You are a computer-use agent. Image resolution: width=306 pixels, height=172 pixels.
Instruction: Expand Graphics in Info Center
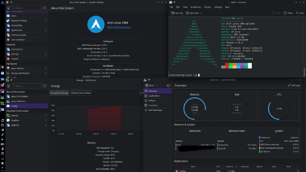(x=46, y=120)
